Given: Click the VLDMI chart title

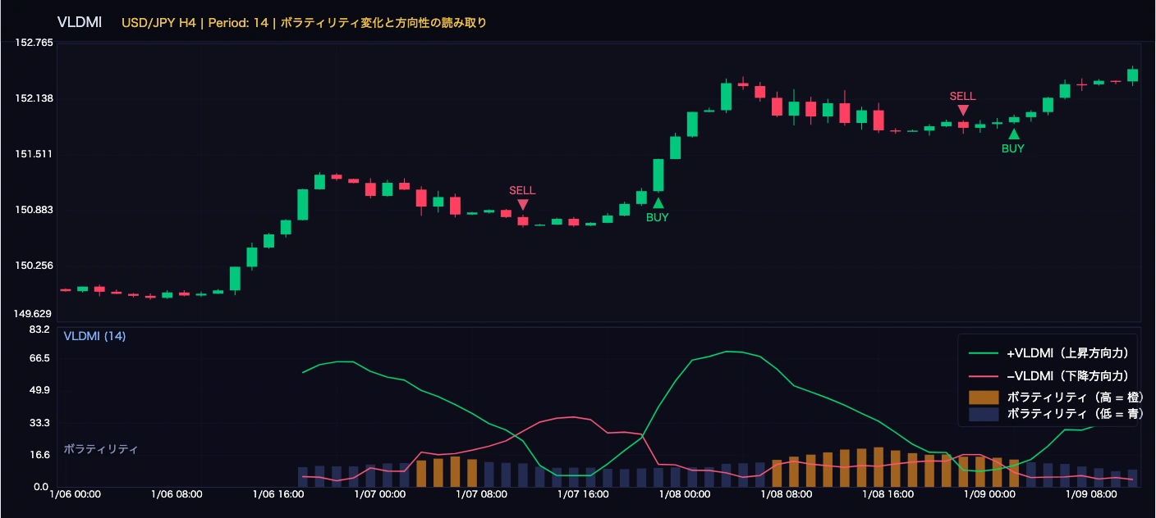Looking at the screenshot, I should point(80,22).
